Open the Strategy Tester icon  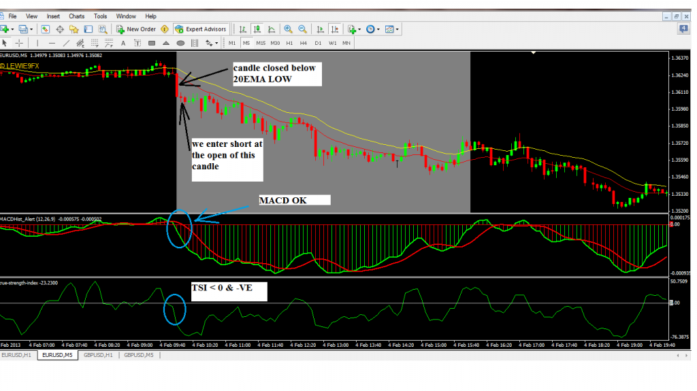103,29
